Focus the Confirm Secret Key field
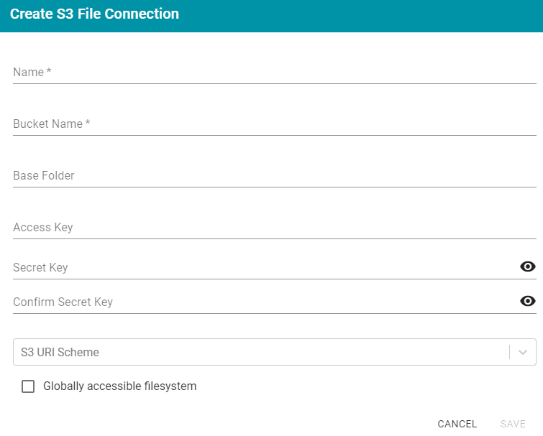 click(x=265, y=302)
